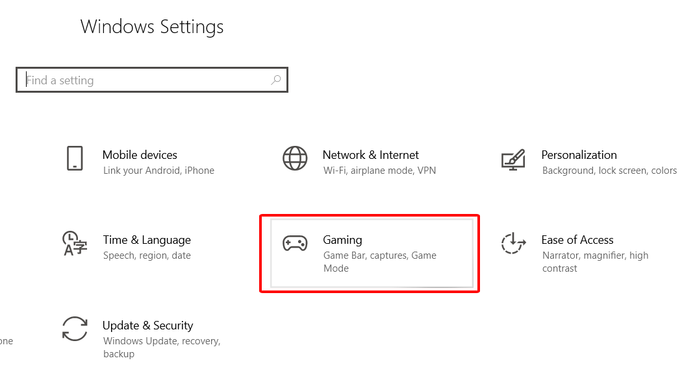
Task: Open the Mobile devices settings title
Action: pyautogui.click(x=140, y=155)
